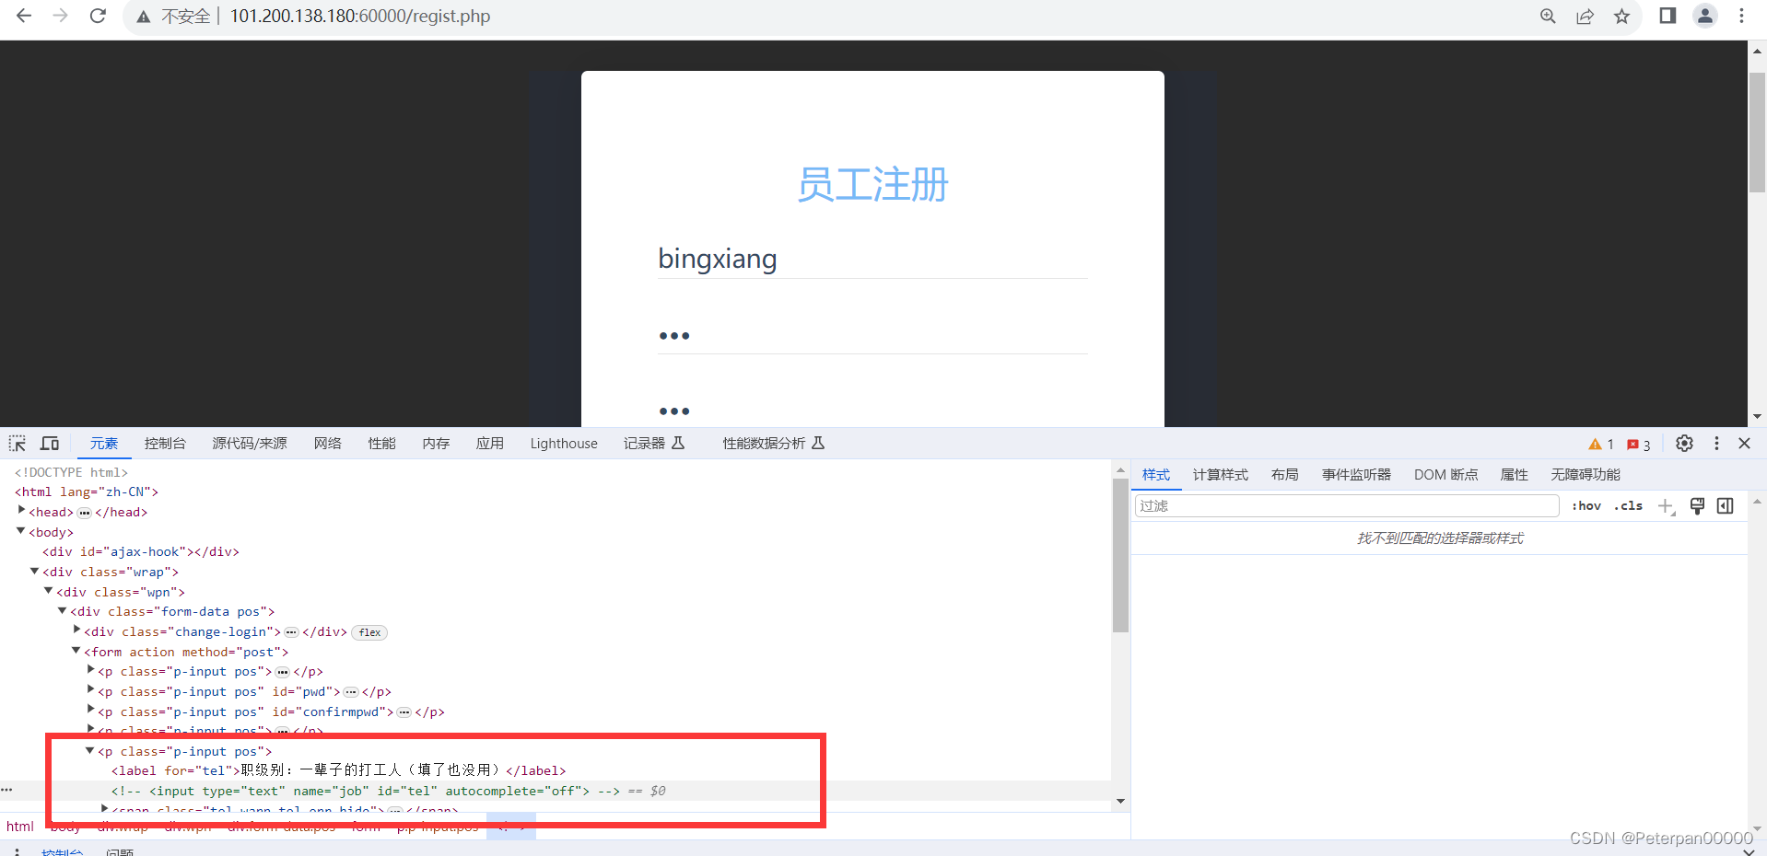Click the html breadcrumb item
This screenshot has width=1767, height=856.
20,827
